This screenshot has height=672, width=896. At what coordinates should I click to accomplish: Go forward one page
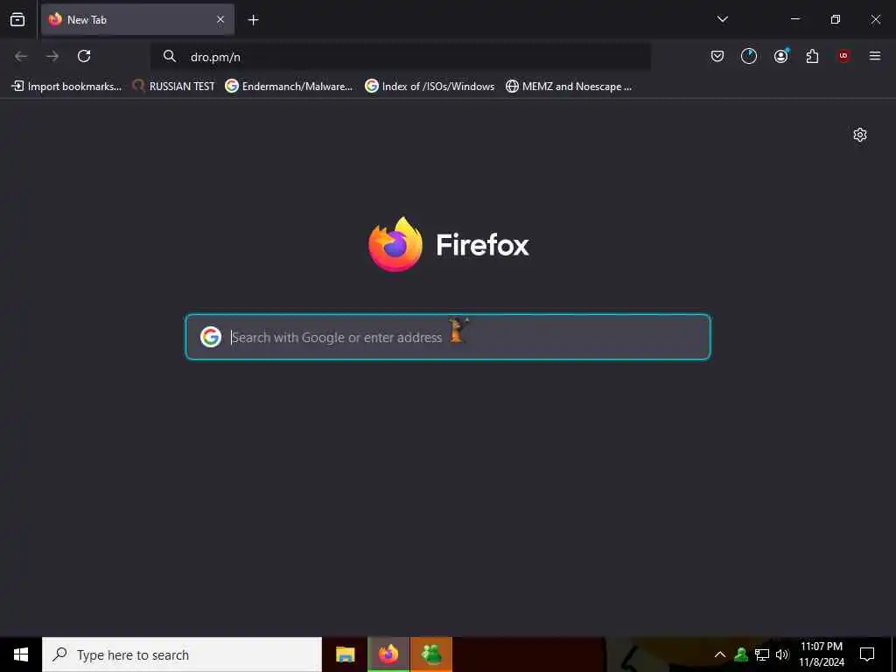pyautogui.click(x=52, y=56)
